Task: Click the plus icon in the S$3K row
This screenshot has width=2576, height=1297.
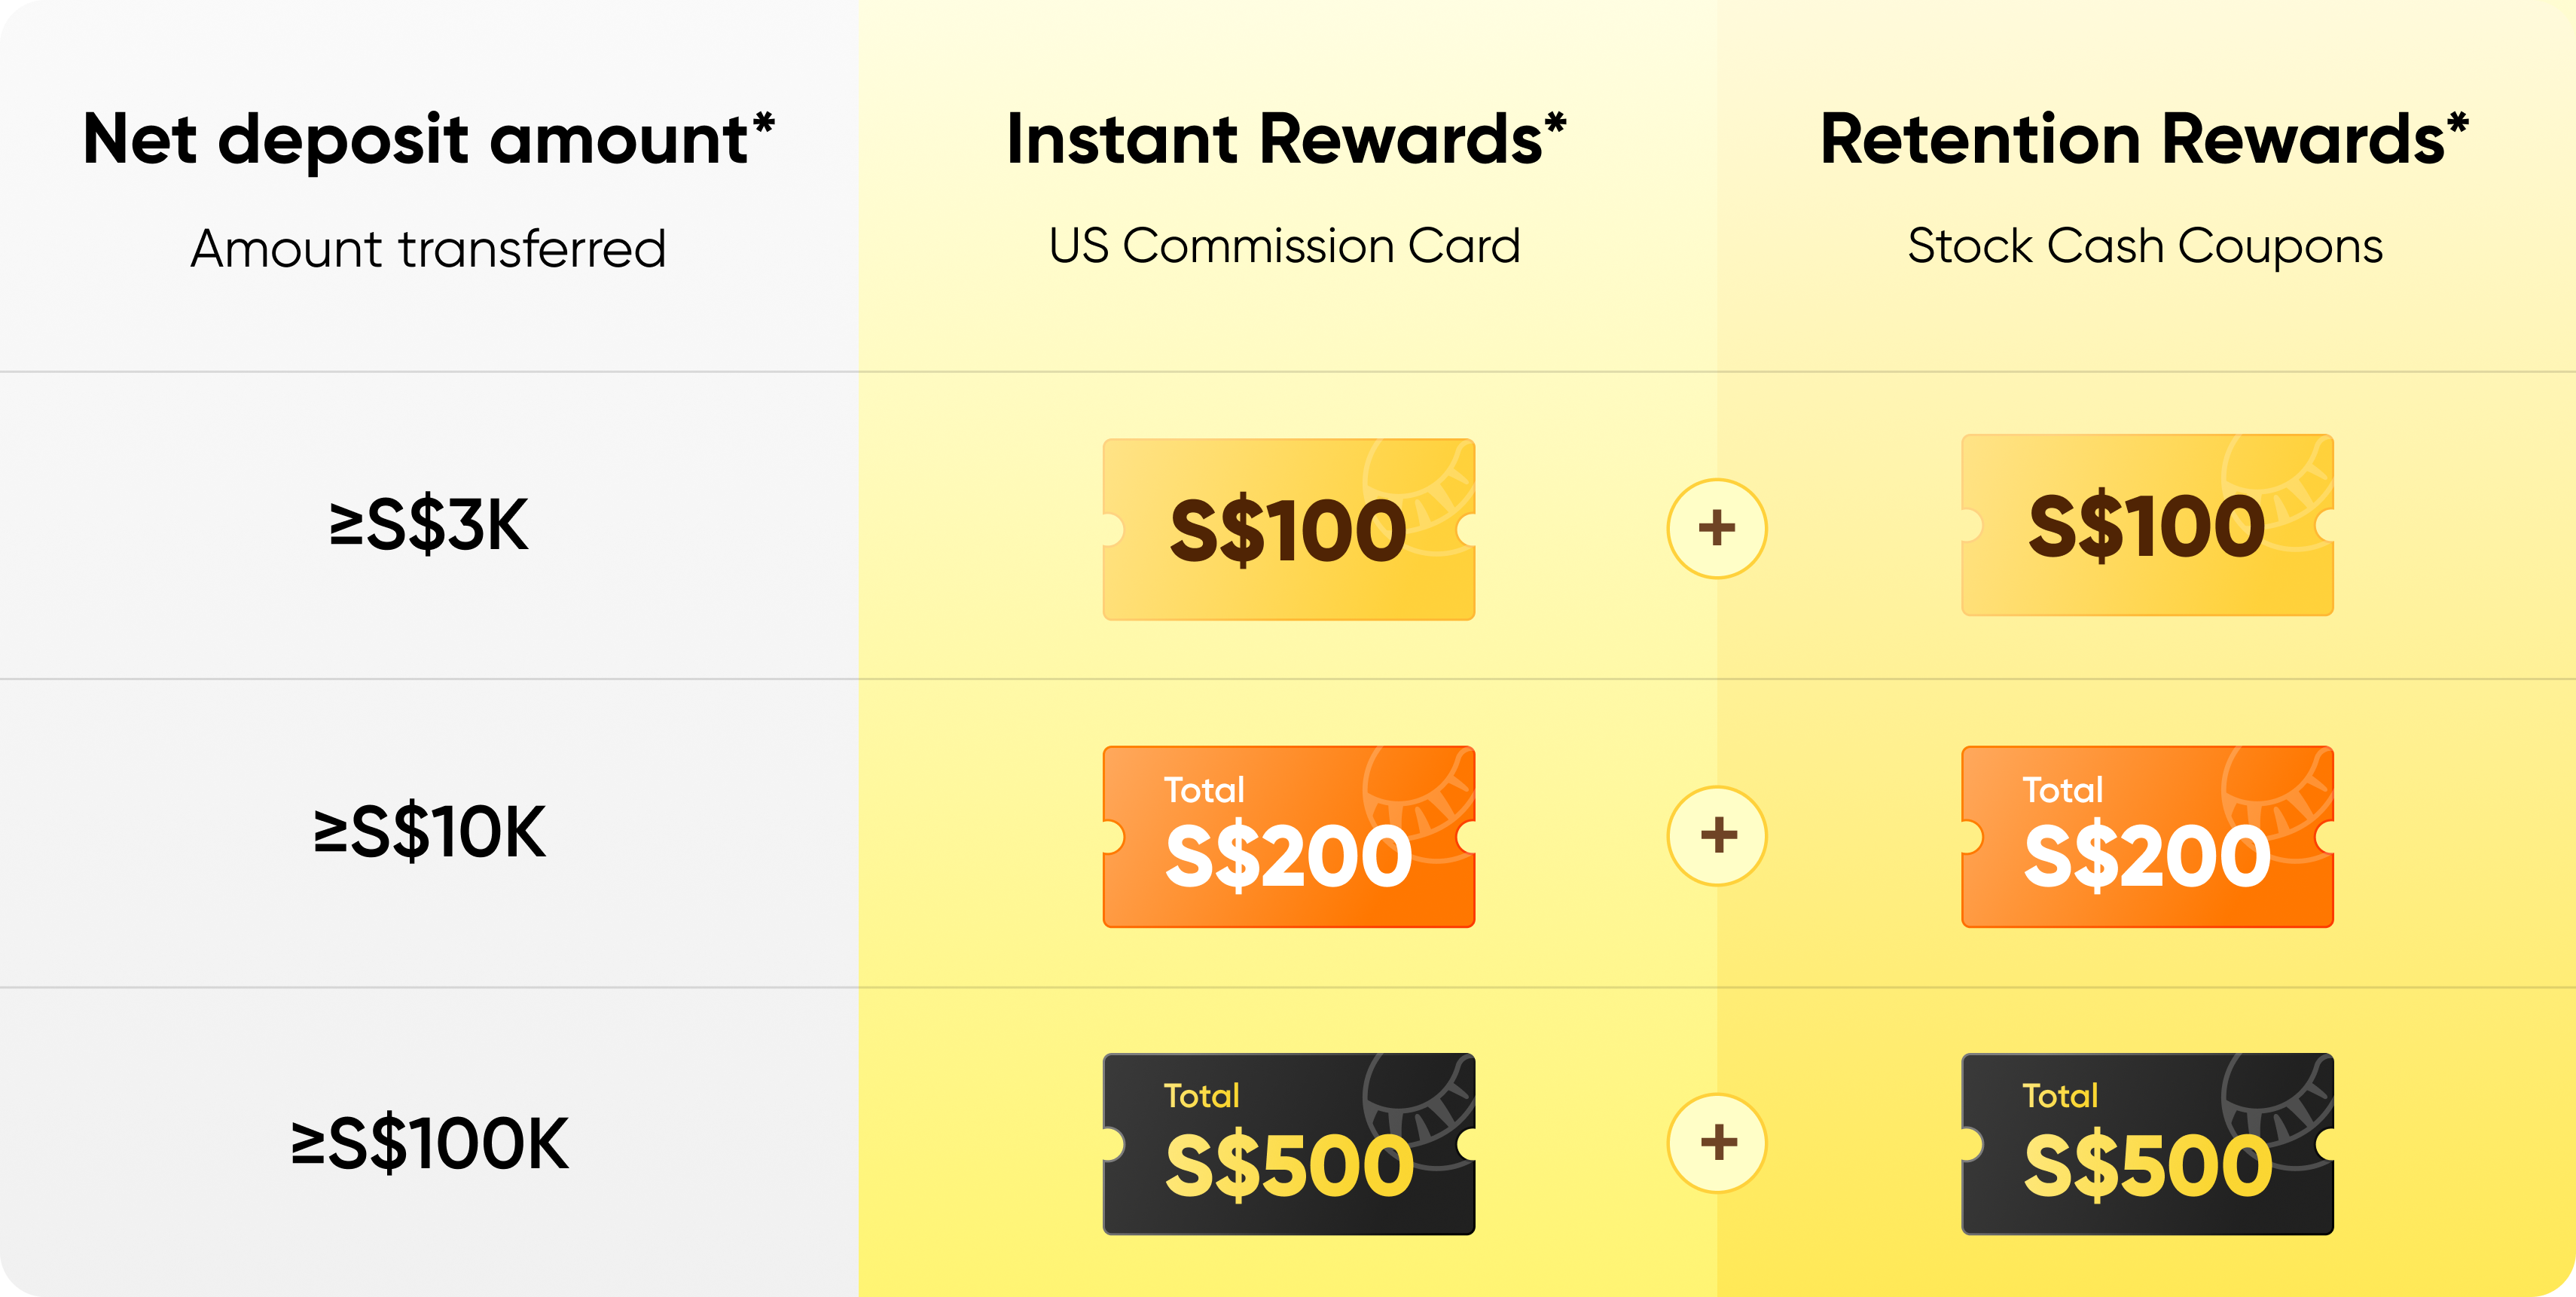Action: (x=1717, y=528)
